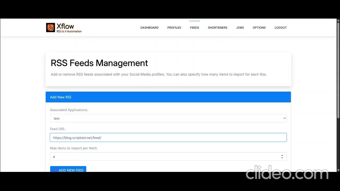The width and height of the screenshot is (340, 191).
Task: Click the plus icon on Add New Feed
Action: point(55,170)
